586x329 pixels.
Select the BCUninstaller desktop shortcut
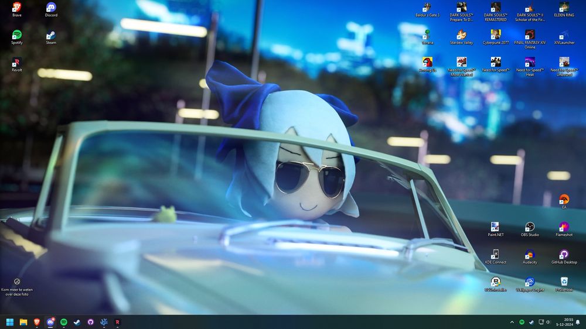tap(496, 284)
